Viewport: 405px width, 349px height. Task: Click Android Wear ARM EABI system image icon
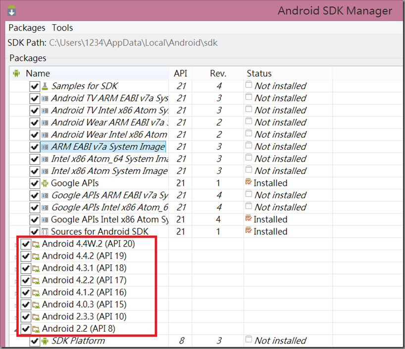[45, 123]
